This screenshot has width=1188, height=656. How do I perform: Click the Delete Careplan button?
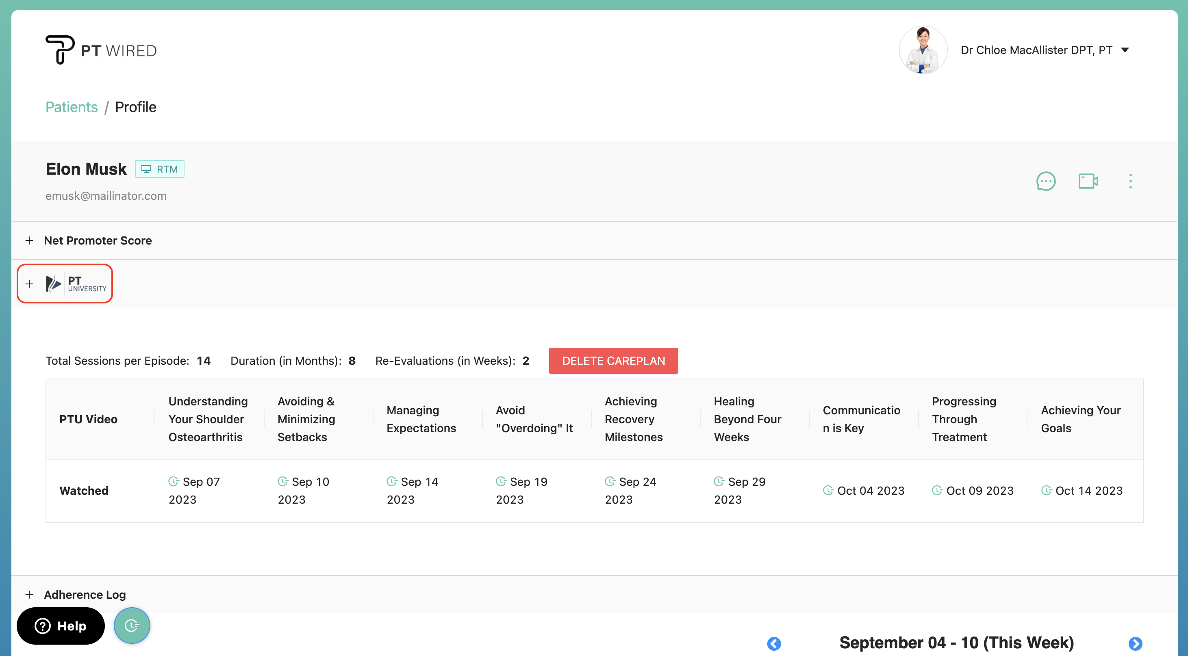pos(613,361)
